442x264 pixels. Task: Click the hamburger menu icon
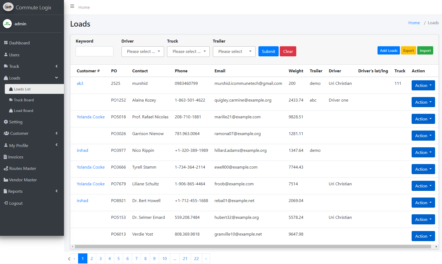72,6
